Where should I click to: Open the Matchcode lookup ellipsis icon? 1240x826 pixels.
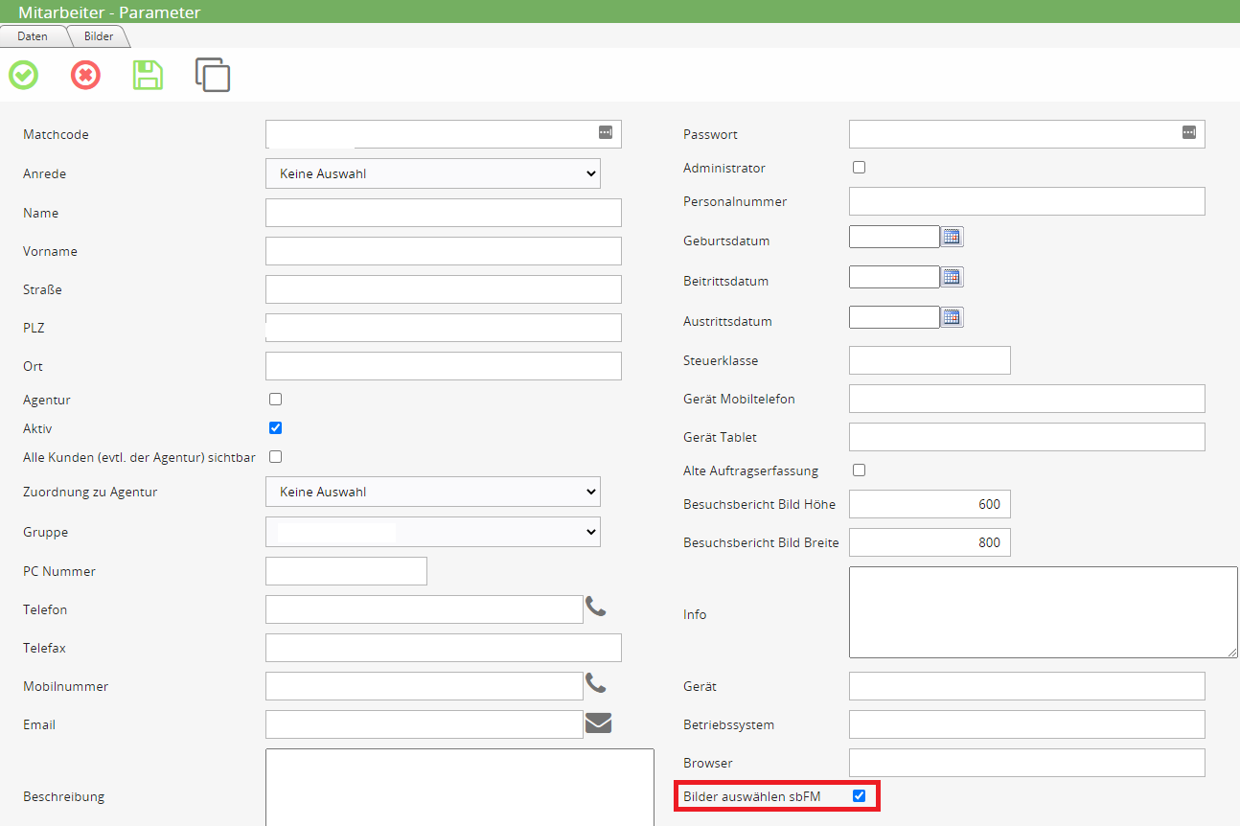[606, 132]
